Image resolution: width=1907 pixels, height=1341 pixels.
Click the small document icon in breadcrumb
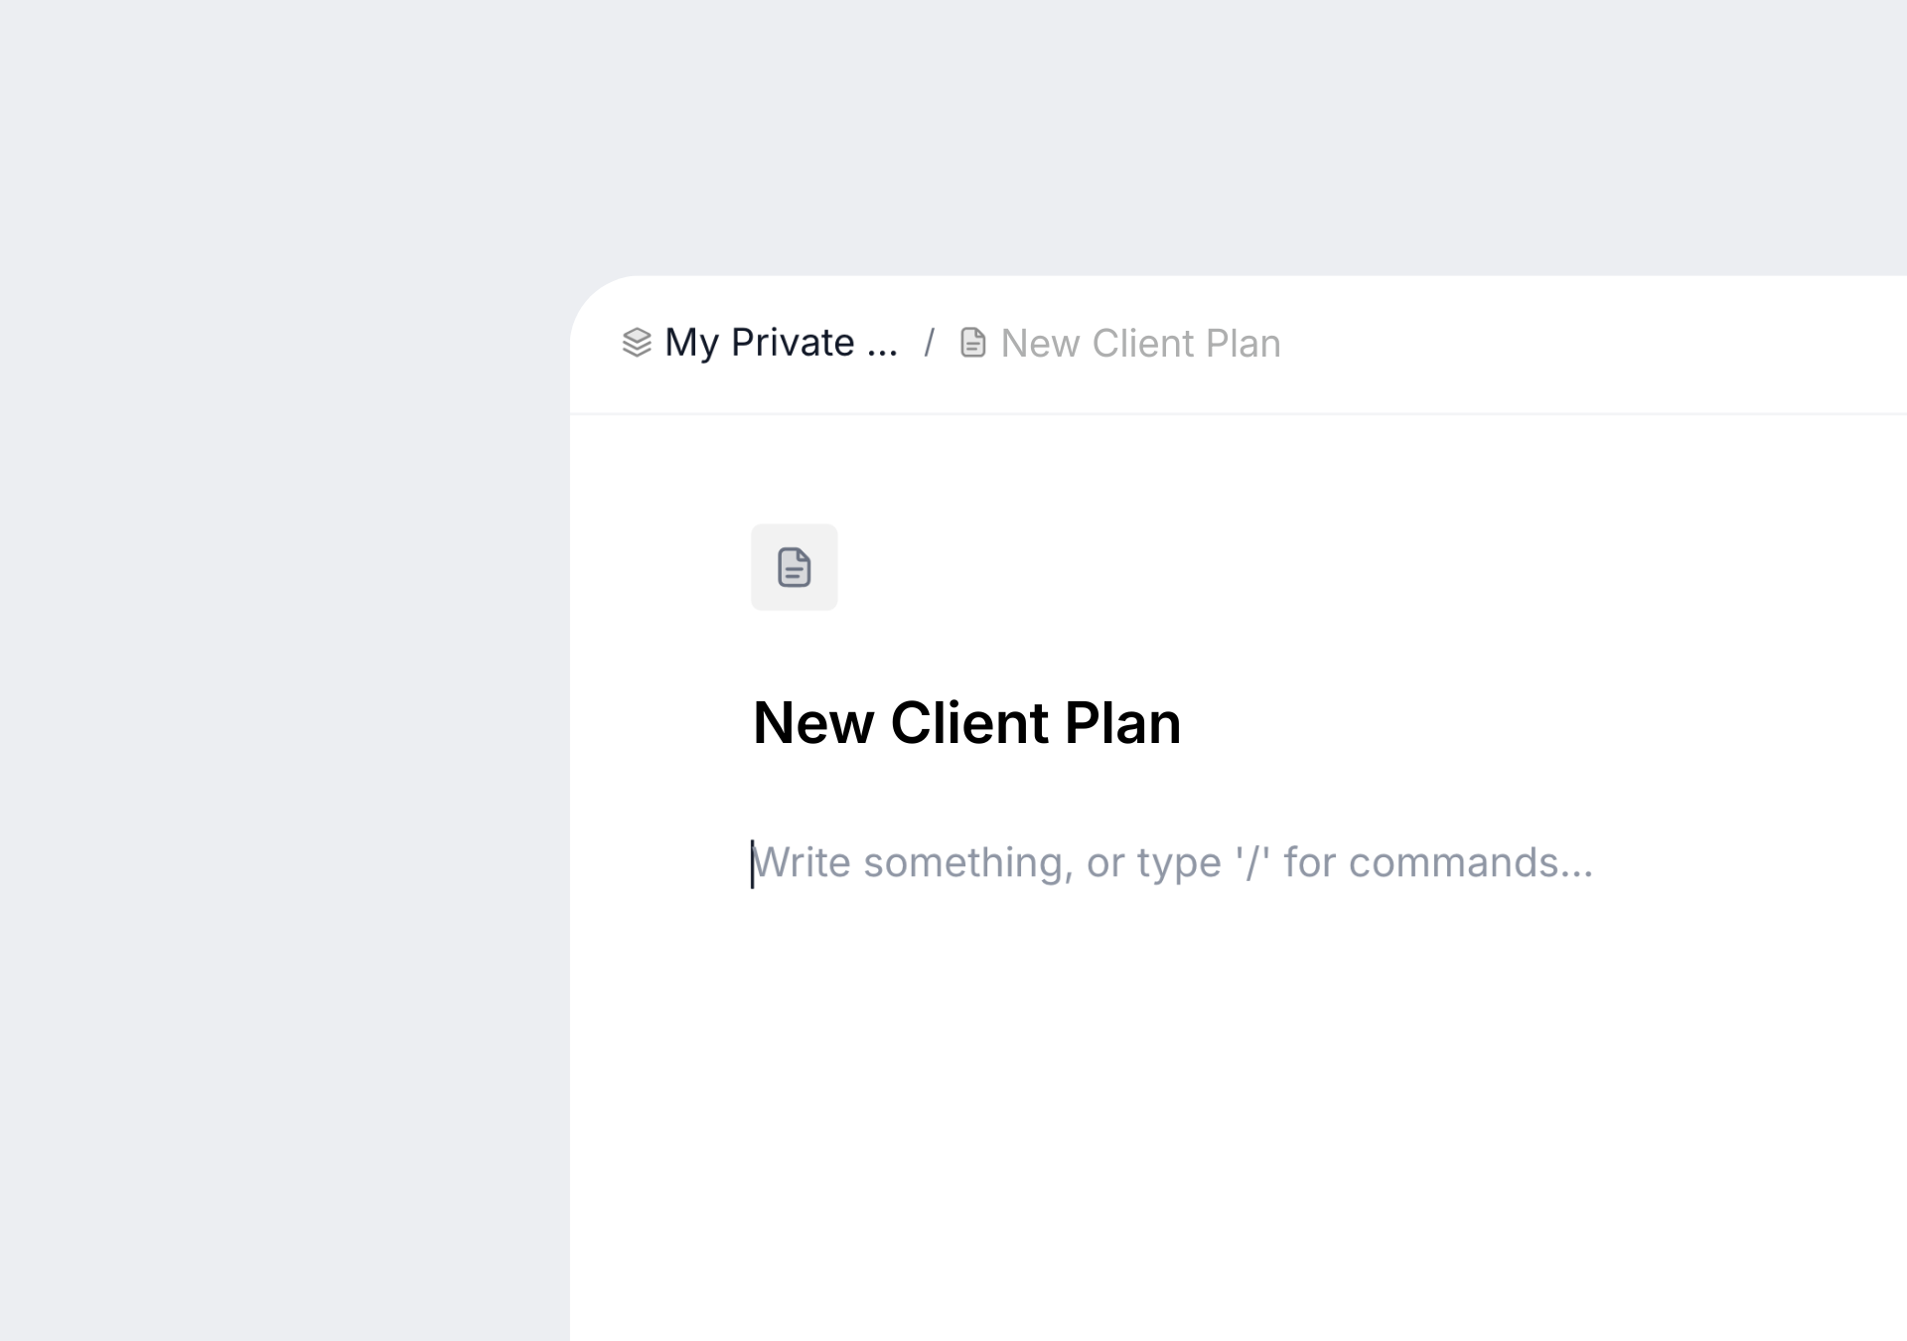[972, 343]
